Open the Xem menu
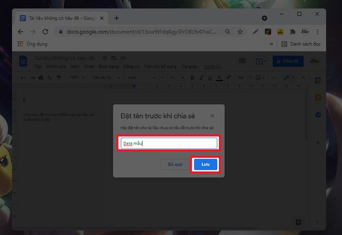 coord(75,67)
